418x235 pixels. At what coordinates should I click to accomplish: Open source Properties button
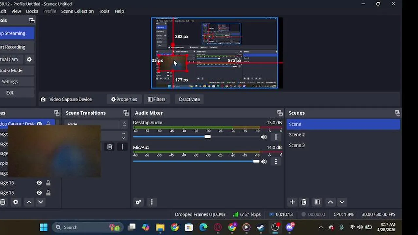coord(124,99)
